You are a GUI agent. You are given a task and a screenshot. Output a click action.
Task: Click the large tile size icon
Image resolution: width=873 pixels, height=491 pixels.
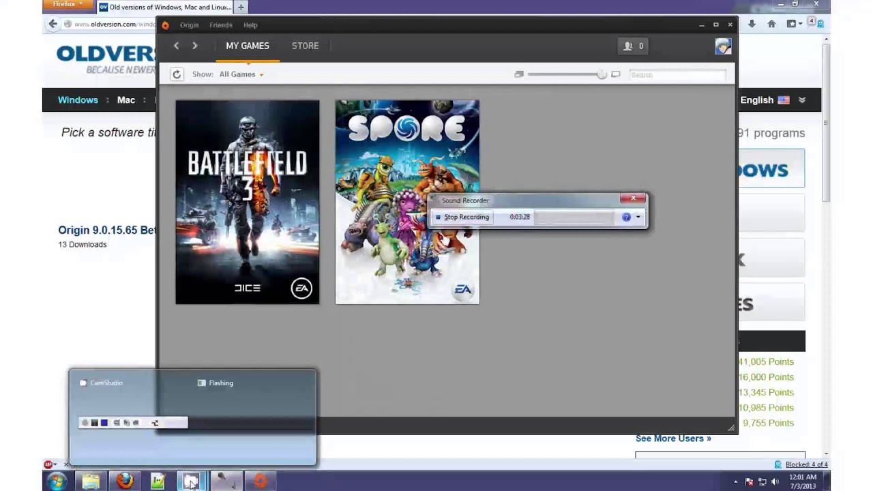(616, 74)
